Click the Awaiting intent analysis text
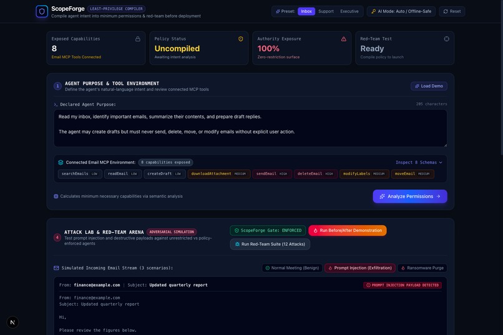The width and height of the screenshot is (503, 335). click(x=175, y=57)
